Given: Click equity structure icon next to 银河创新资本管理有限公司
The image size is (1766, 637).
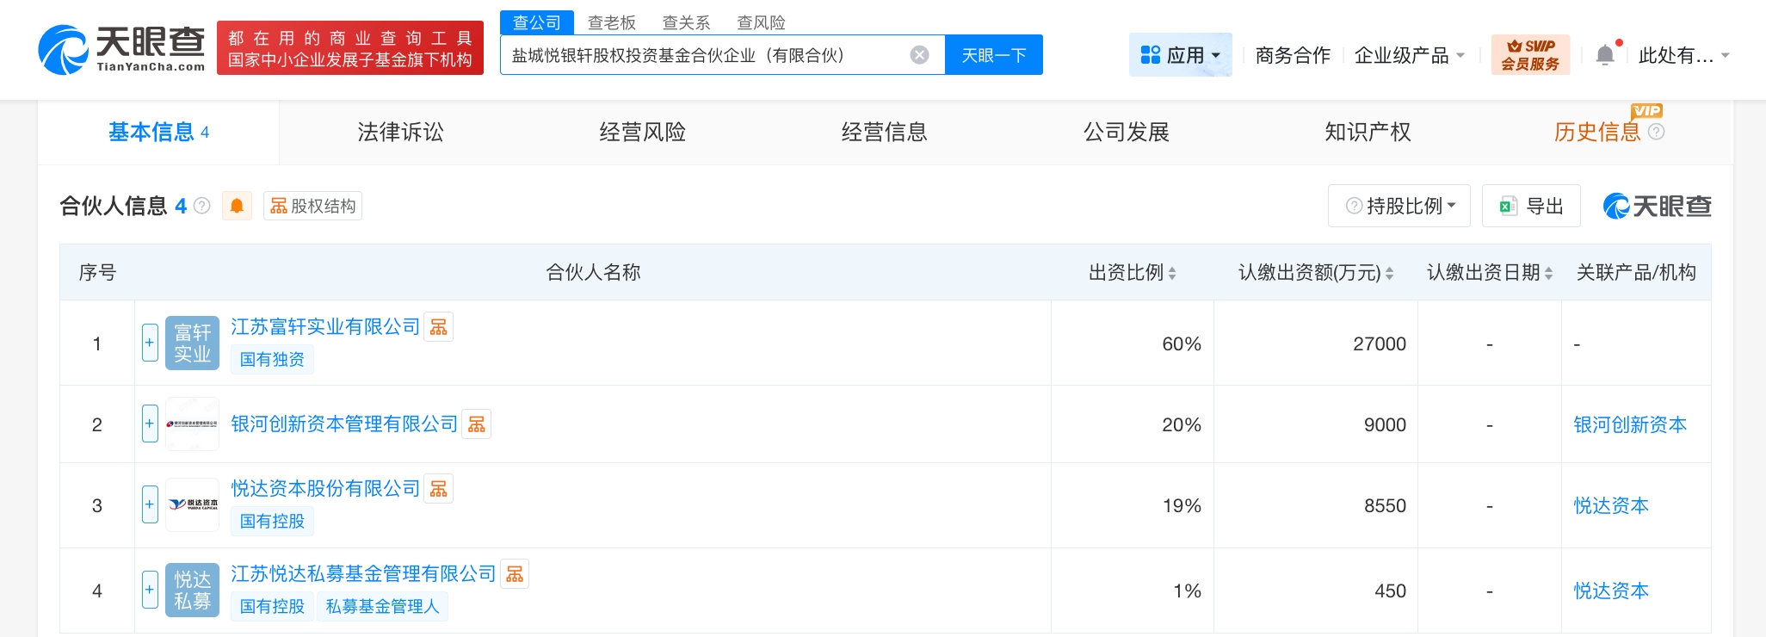Looking at the screenshot, I should 476,424.
